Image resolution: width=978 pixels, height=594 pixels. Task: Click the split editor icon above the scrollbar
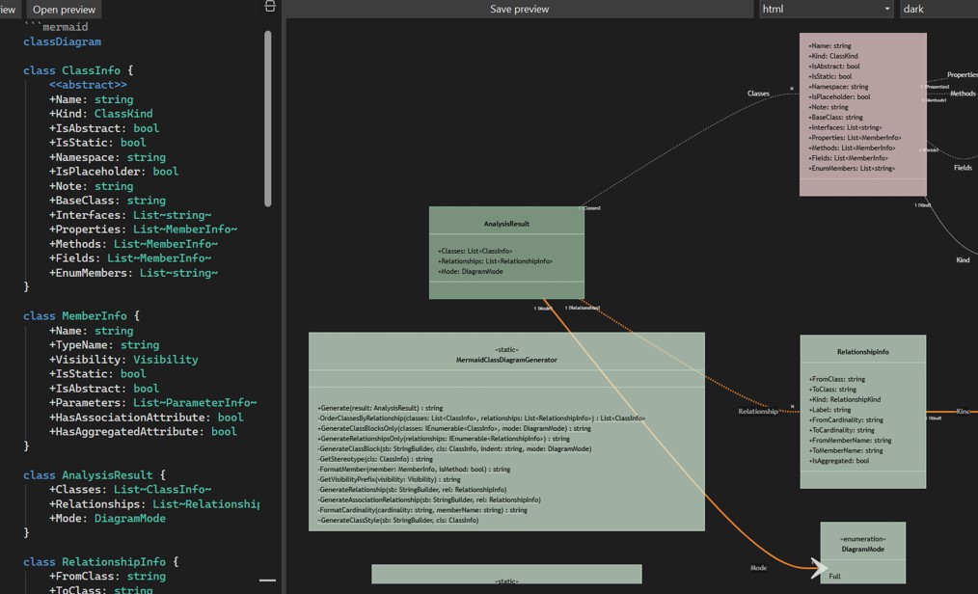point(269,6)
